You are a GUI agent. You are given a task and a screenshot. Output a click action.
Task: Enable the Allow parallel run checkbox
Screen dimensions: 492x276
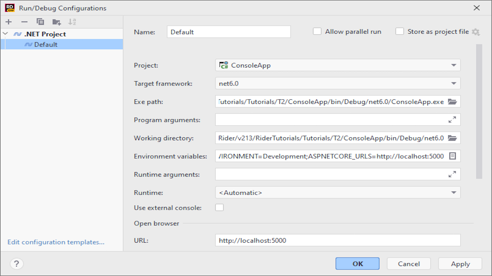click(317, 31)
